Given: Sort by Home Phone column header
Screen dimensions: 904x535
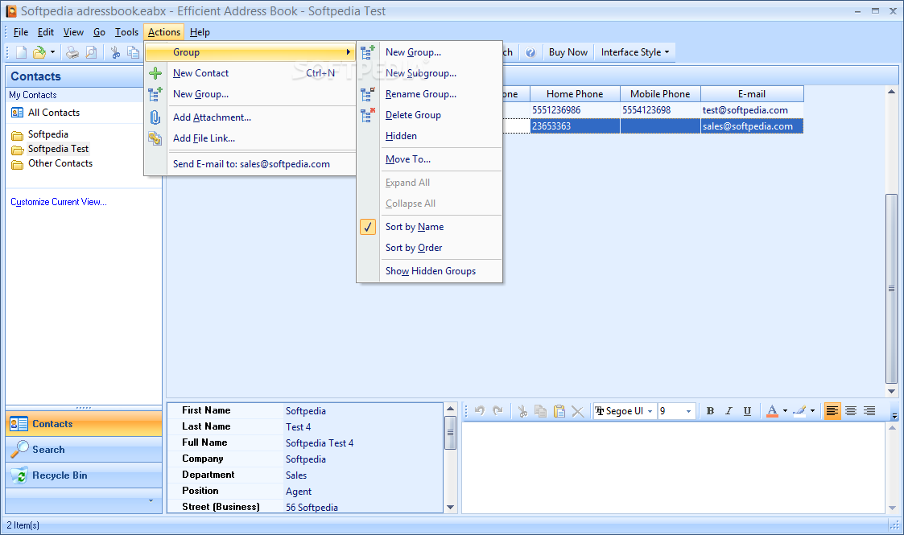Looking at the screenshot, I should click(575, 94).
